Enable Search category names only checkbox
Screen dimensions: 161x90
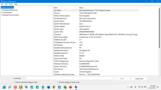click(58, 82)
